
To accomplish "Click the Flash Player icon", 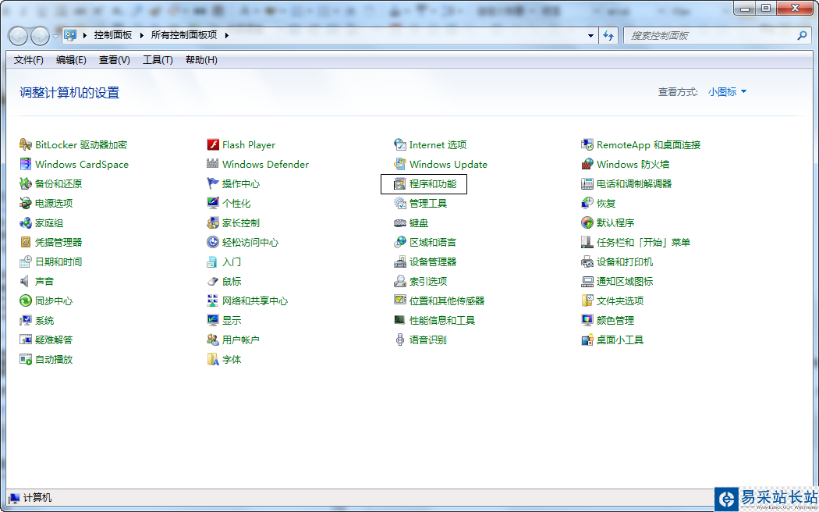I will point(213,144).
